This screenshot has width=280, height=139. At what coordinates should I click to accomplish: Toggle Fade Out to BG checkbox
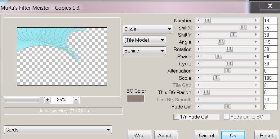pyautogui.click(x=227, y=117)
